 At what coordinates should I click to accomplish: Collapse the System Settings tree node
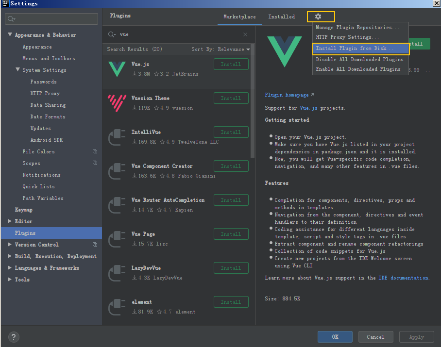point(17,69)
